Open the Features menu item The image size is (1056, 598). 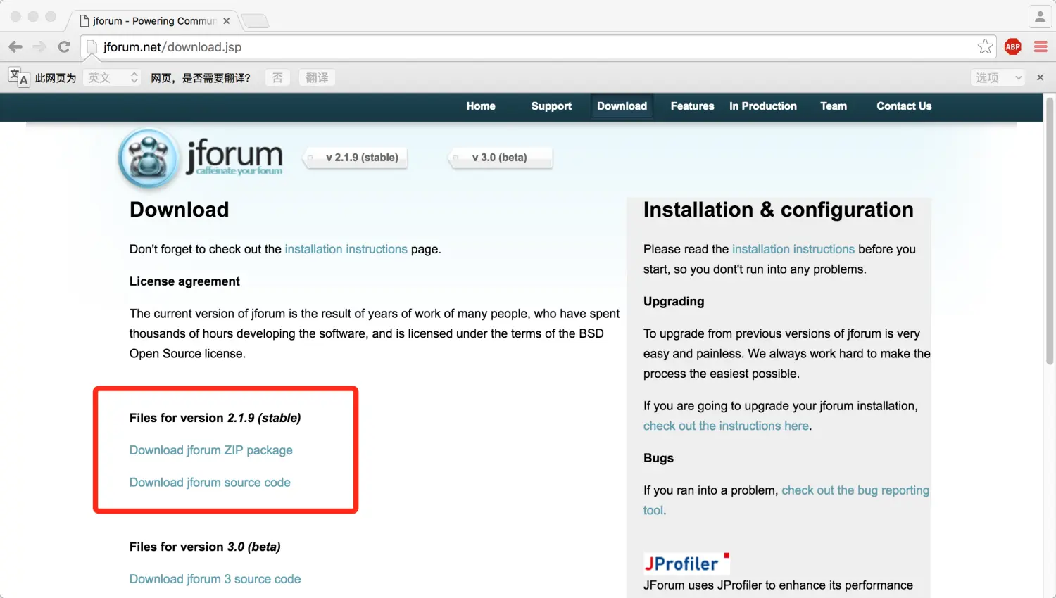[x=692, y=106]
